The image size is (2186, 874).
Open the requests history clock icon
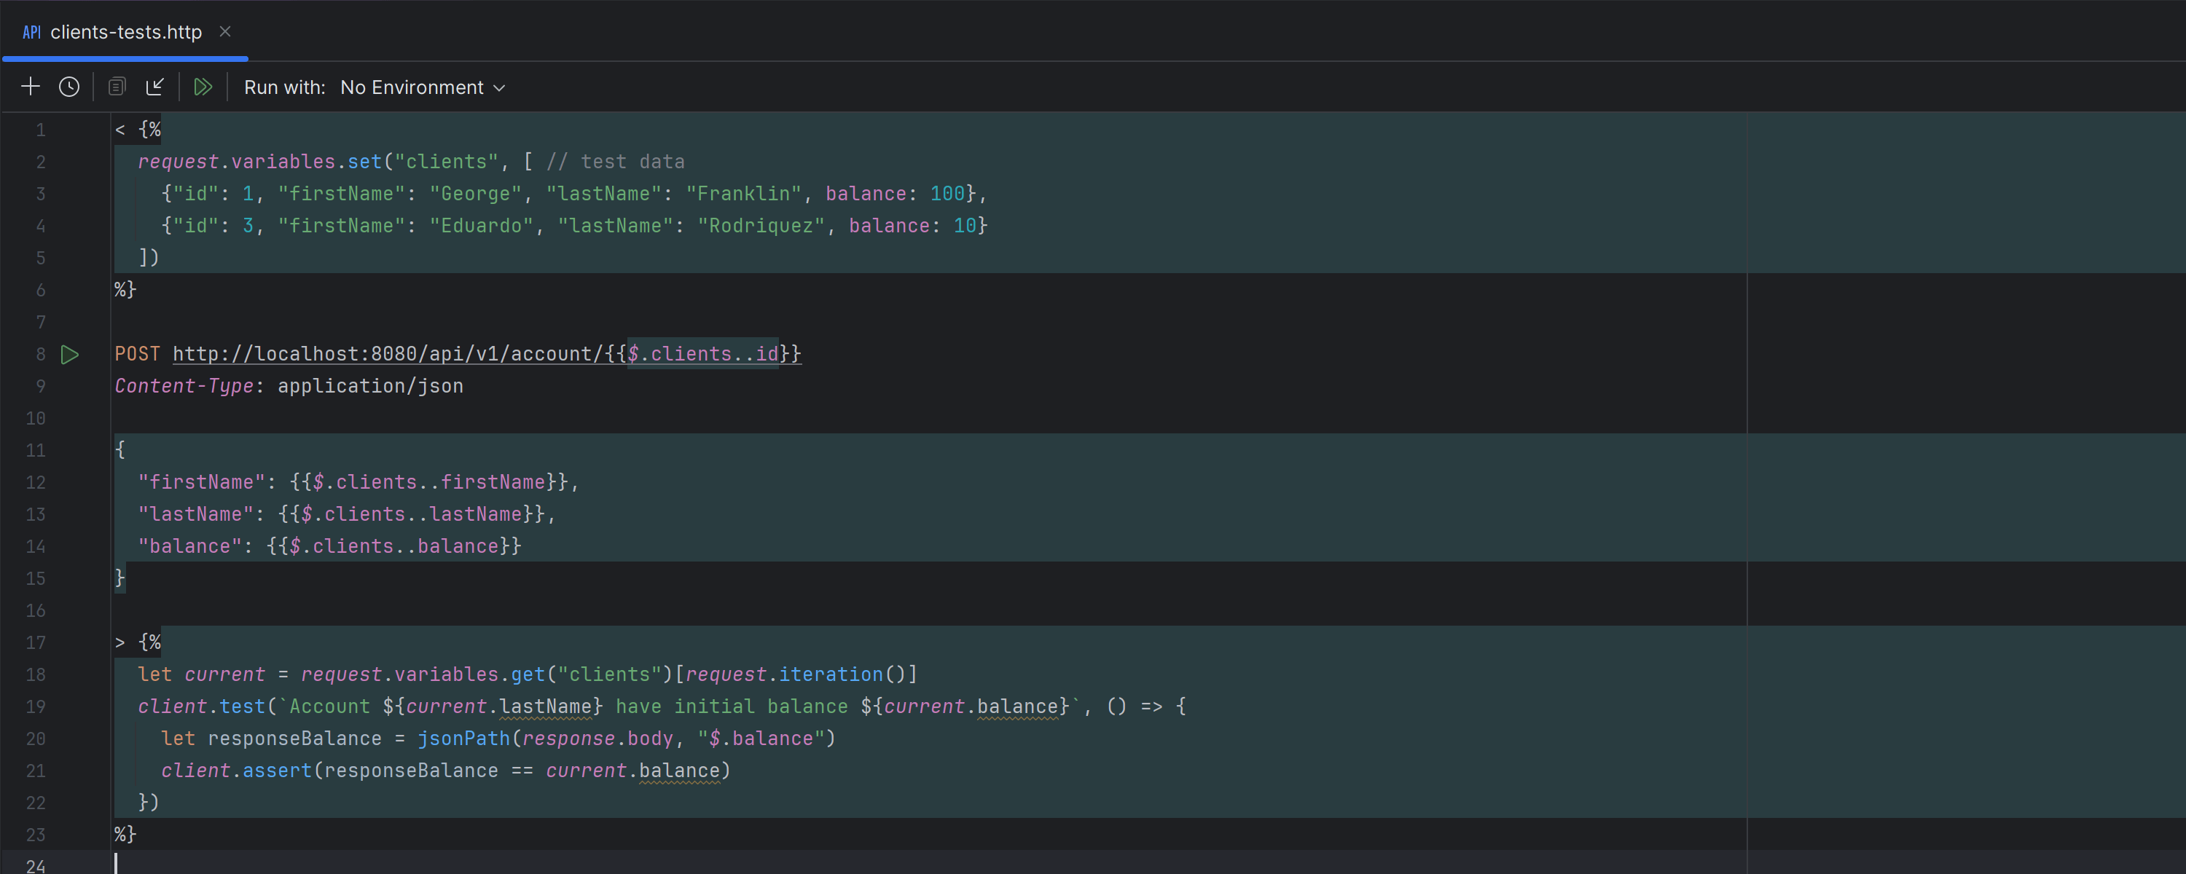click(68, 87)
